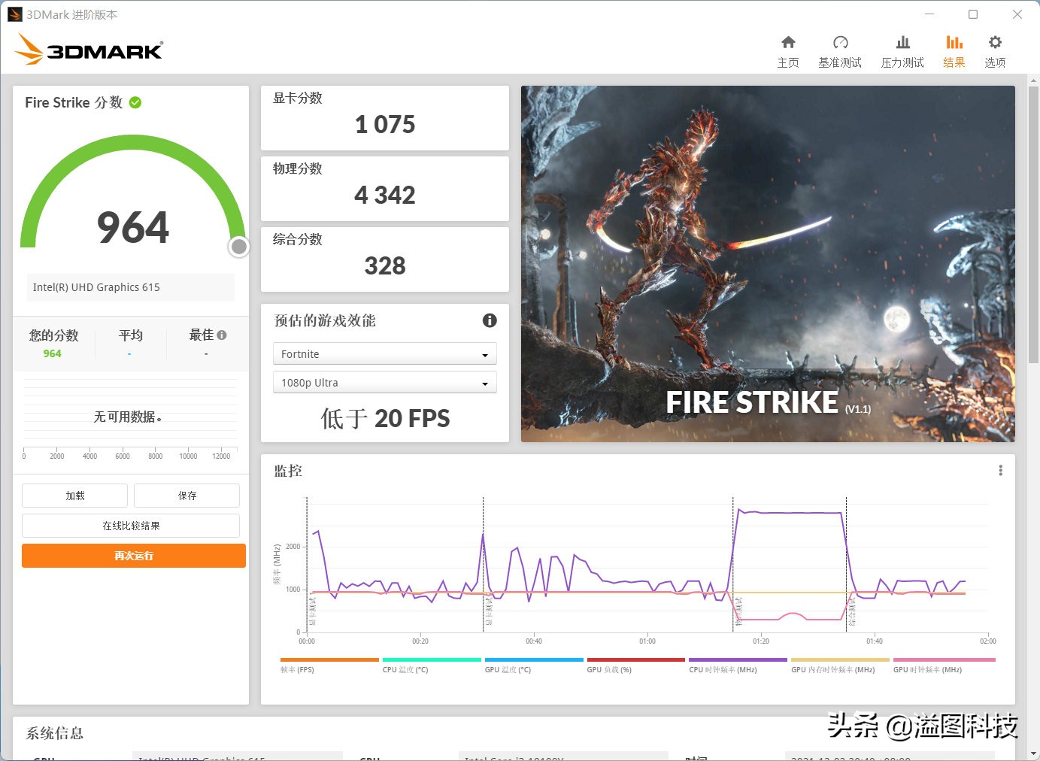Screen dimensions: 1040x761
Task: Toggle GPU 温度 blue legend
Action: pyautogui.click(x=534, y=665)
